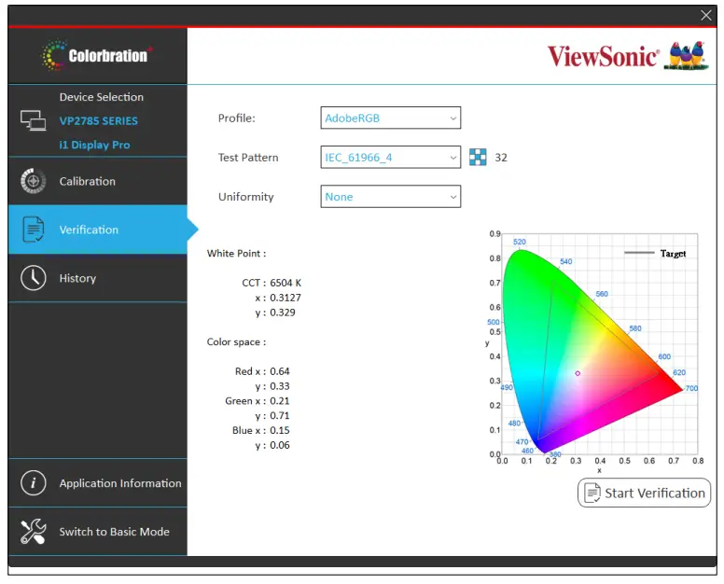Select the i1 Display Pro sensor
The image size is (724, 584).
coord(94,145)
